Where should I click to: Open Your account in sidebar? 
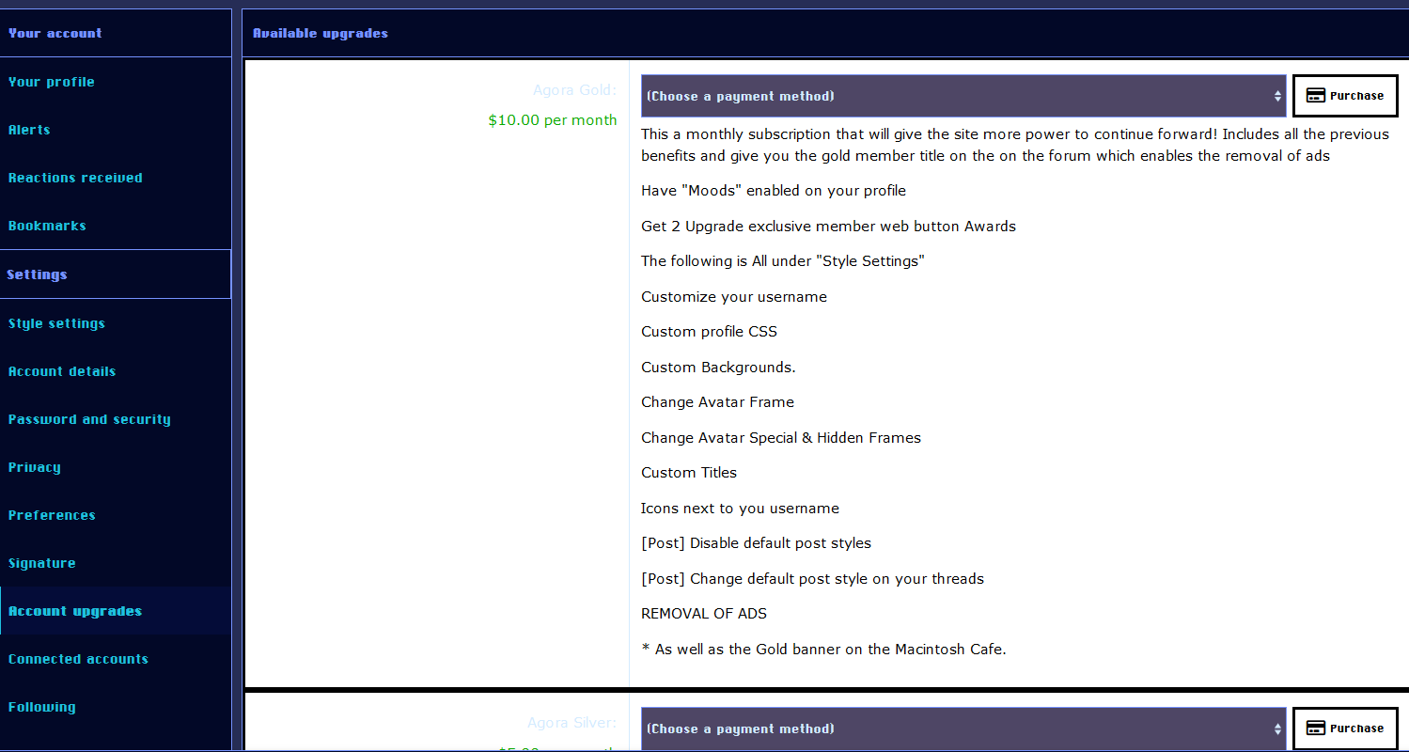55,33
